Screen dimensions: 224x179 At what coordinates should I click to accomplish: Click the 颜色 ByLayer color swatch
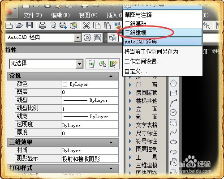[x=65, y=84]
